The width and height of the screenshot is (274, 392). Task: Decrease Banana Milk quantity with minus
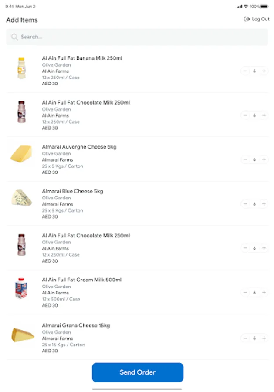(x=245, y=71)
